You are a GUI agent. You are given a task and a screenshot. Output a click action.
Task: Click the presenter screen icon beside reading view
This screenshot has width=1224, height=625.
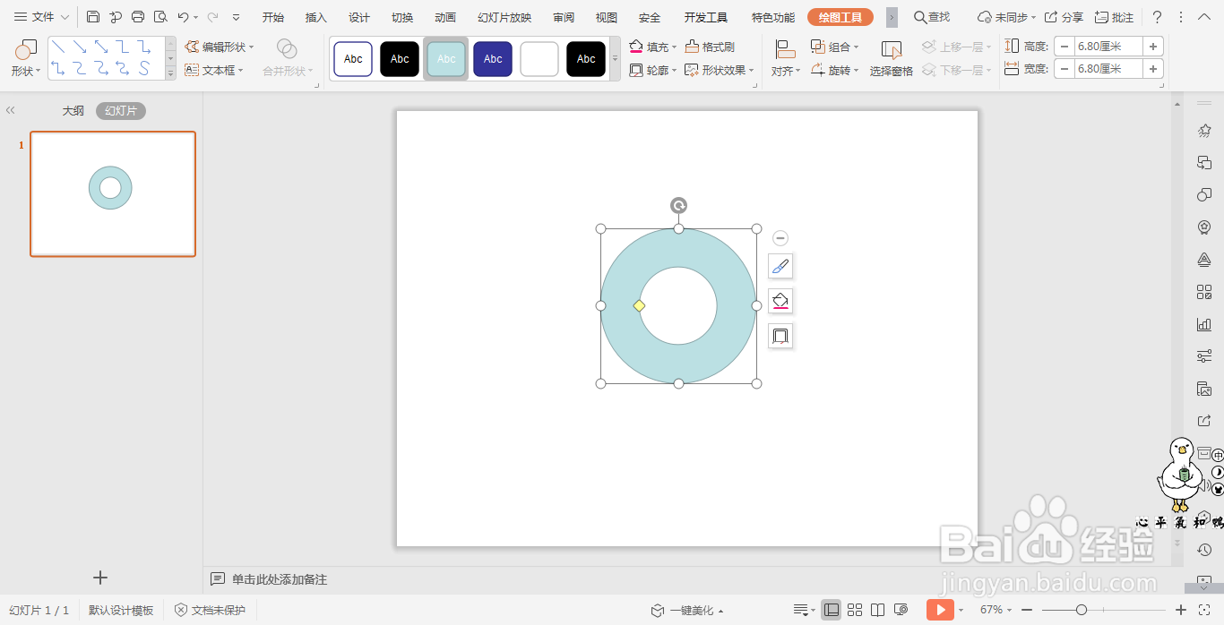point(901,610)
